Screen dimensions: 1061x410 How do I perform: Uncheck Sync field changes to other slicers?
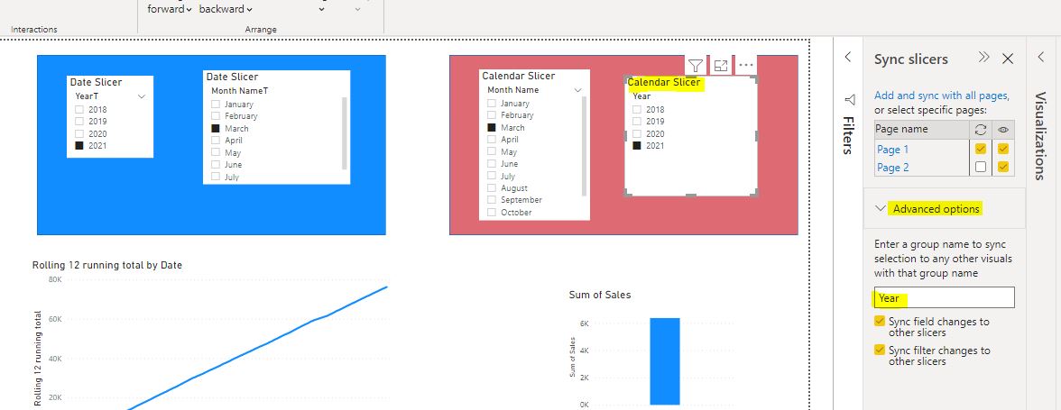point(880,321)
